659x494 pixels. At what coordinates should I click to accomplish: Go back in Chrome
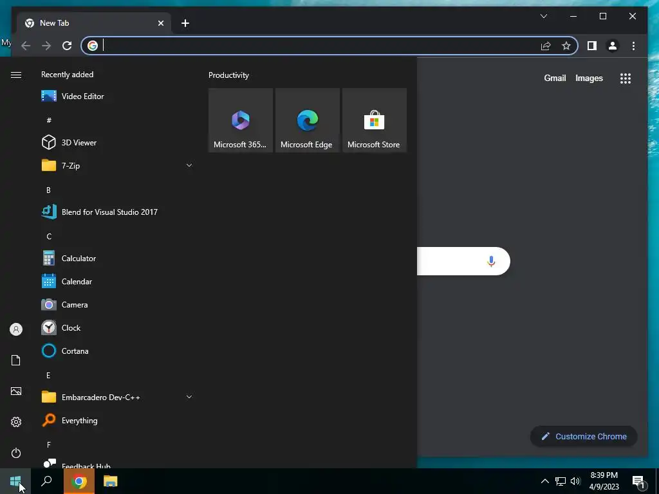pyautogui.click(x=26, y=46)
